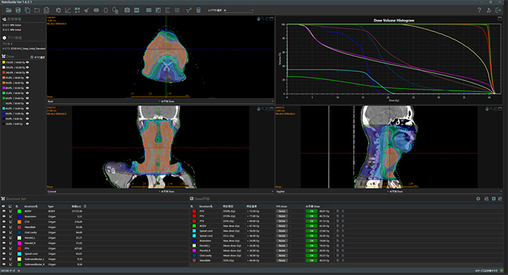The height and width of the screenshot is (275, 508).
Task: Expand the Sagittal view selector
Action: [x=332, y=192]
